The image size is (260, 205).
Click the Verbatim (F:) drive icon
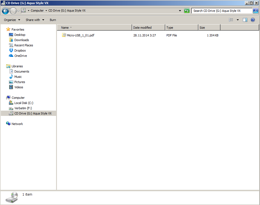tap(11, 108)
